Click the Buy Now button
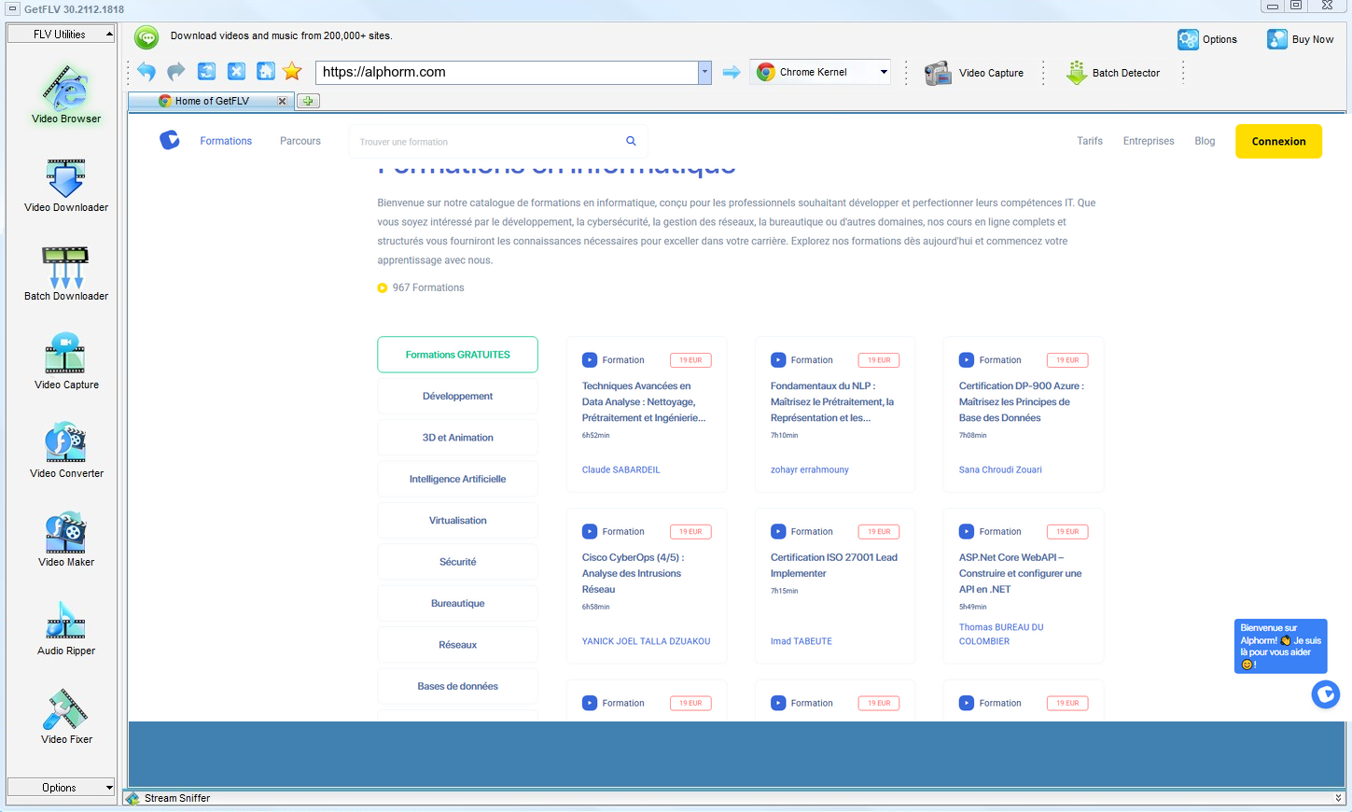 coord(1300,39)
